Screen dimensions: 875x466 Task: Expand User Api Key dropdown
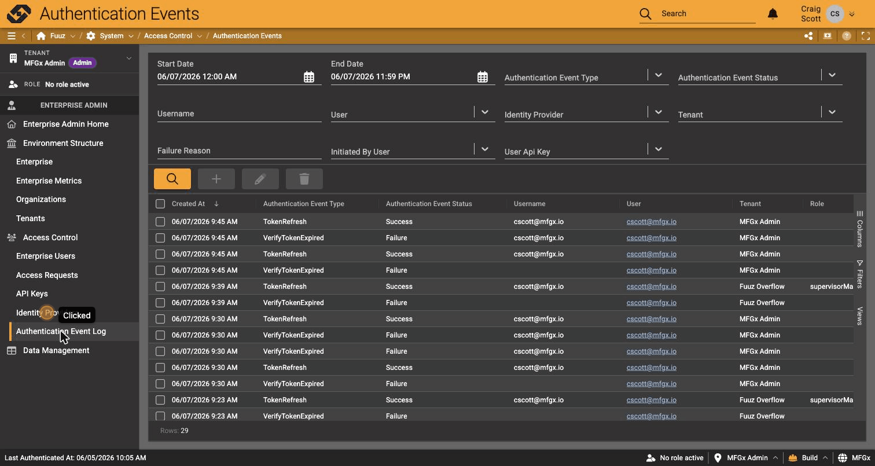click(x=659, y=149)
